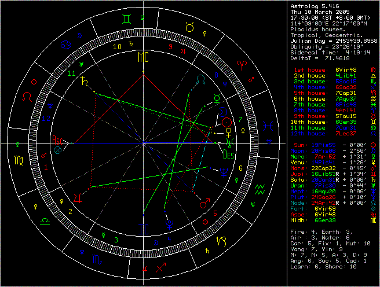Select the red Sun glyph in the wheel
Screen dimensions: 380x287
click(228, 123)
